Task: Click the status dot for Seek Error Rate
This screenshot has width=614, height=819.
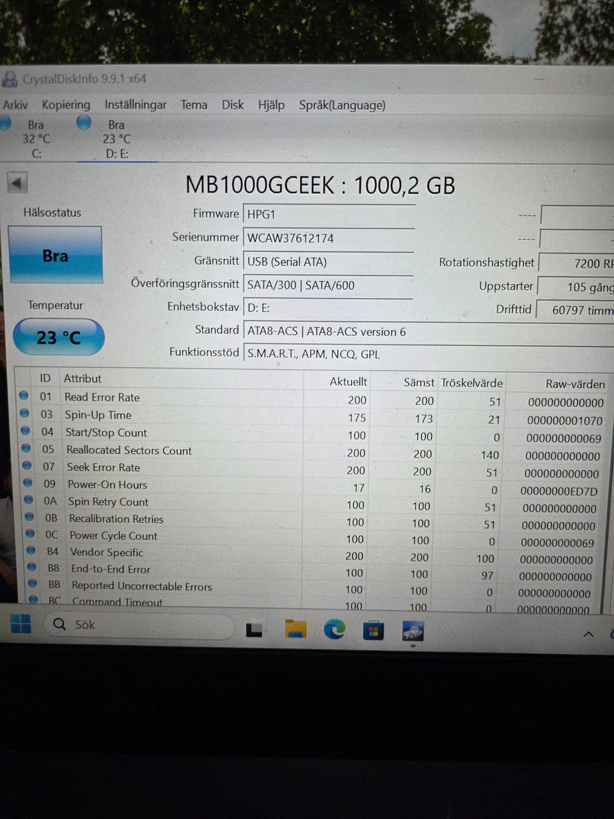Action: pyautogui.click(x=27, y=465)
